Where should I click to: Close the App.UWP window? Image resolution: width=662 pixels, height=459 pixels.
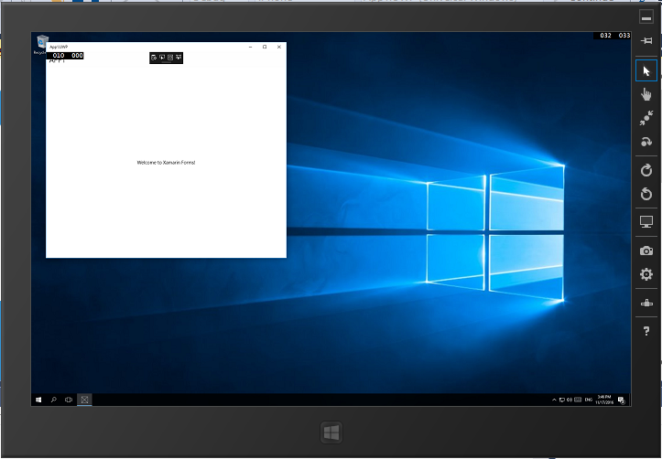click(x=279, y=47)
